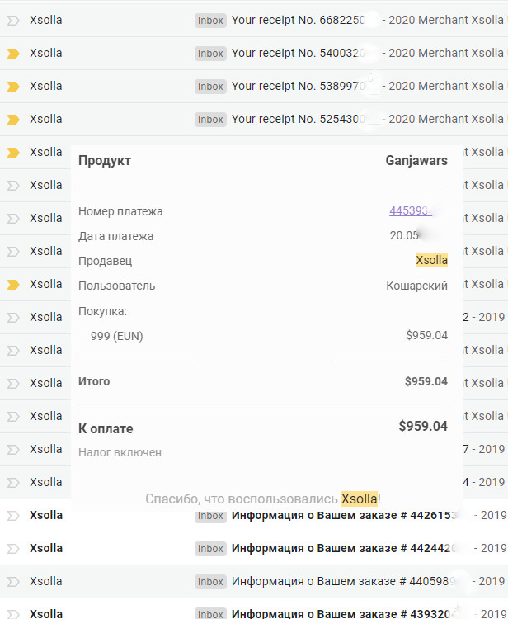Viewport: 508px width, 619px height.
Task: Open payment number link 445393
Action: 412,210
